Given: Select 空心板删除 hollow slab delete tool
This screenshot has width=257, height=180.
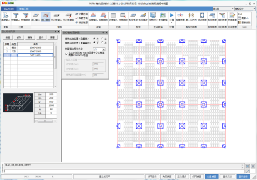Looking at the screenshot, I should (68, 17).
